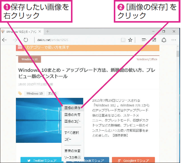Click the forward navigation arrow
This screenshot has height=163, width=182.
tap(15, 40)
